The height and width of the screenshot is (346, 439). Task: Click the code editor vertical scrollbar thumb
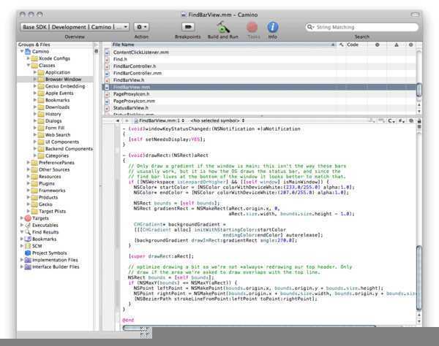tap(419, 278)
